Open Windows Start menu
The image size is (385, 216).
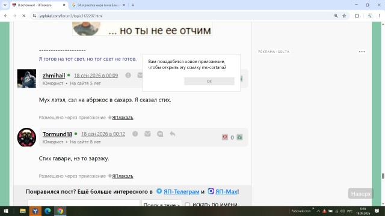[x=6, y=211]
